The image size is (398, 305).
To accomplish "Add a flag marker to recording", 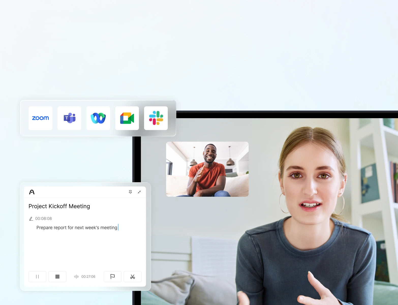I will (x=113, y=277).
